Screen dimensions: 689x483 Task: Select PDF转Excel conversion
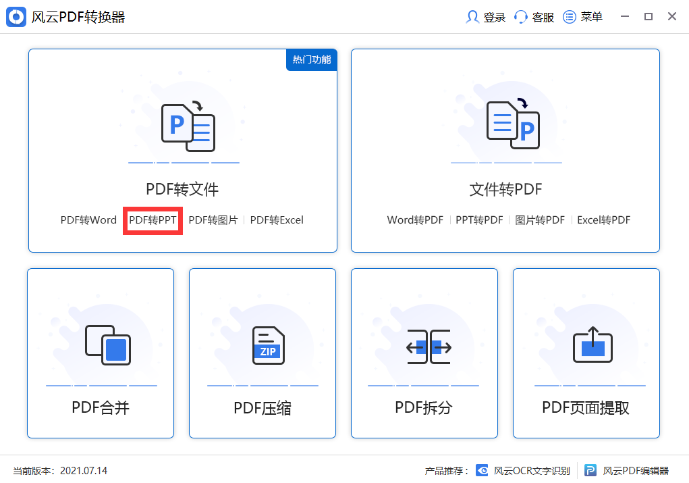click(277, 220)
